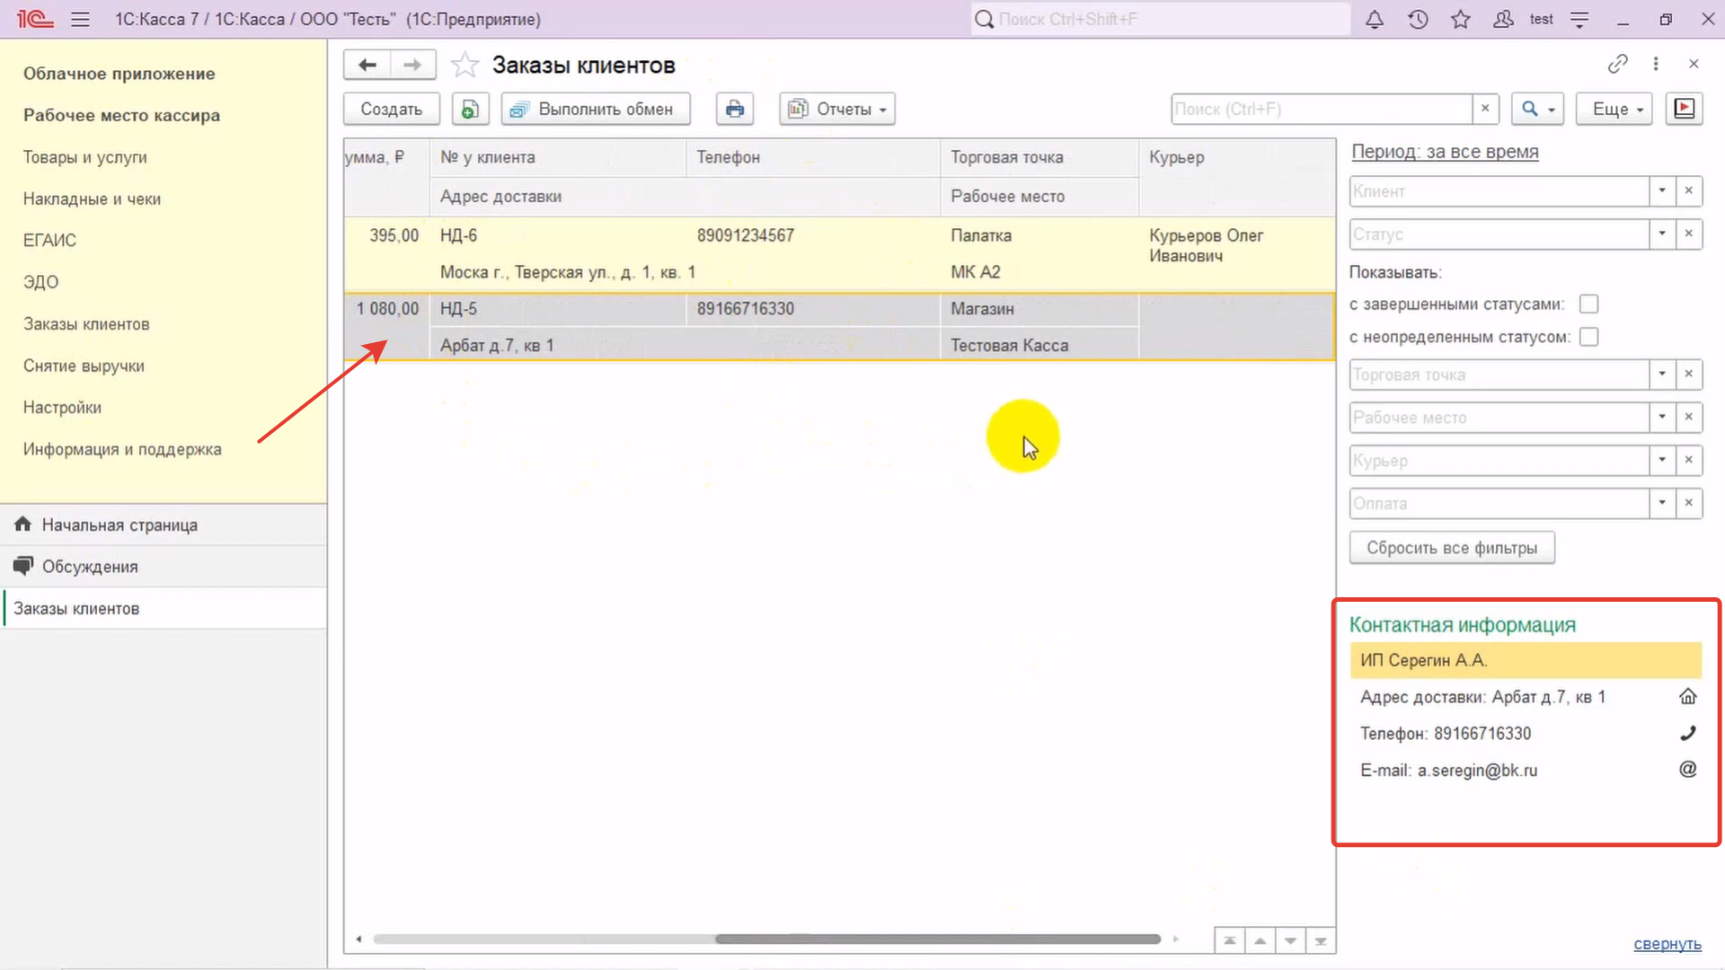
Task: Click Сбросить все фильтры button
Action: pyautogui.click(x=1452, y=548)
